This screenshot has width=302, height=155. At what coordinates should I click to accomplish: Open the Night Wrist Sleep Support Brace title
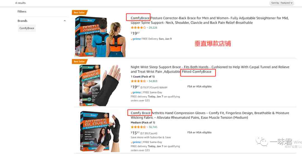(x=210, y=70)
